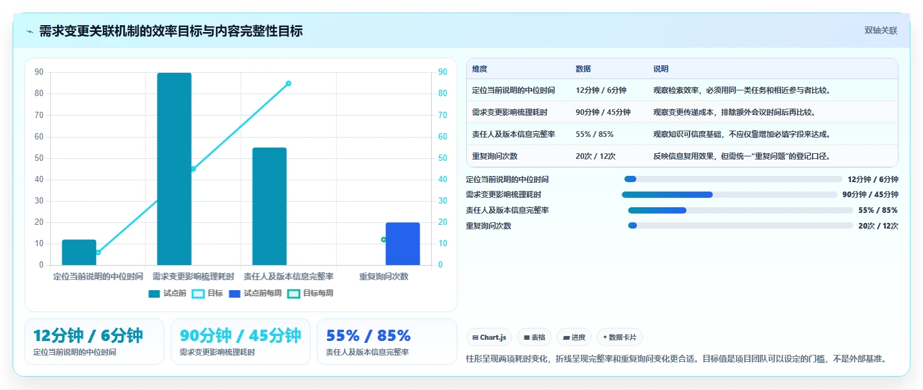Click the 重复询问次数 progress bar
The width and height of the screenshot is (923, 390).
pos(740,225)
